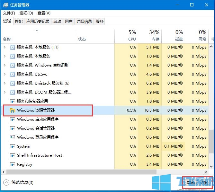
Task: Click the 重新启动 button
Action: pyautogui.click(x=197, y=182)
